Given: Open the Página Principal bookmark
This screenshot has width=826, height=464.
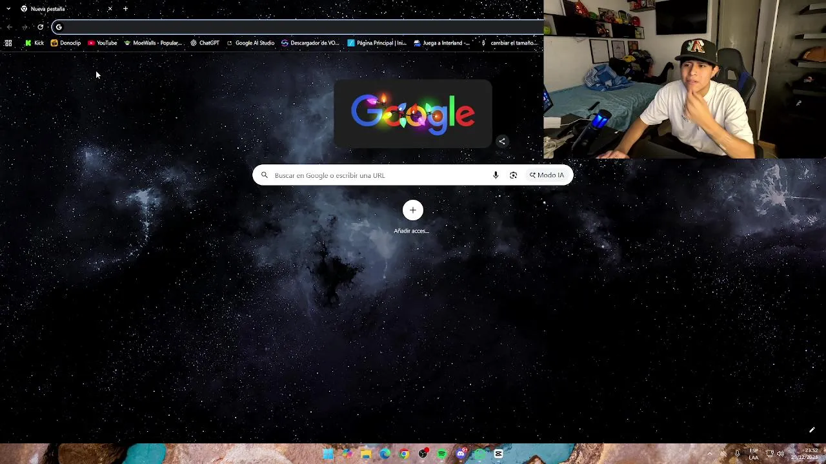Looking at the screenshot, I should pyautogui.click(x=377, y=43).
